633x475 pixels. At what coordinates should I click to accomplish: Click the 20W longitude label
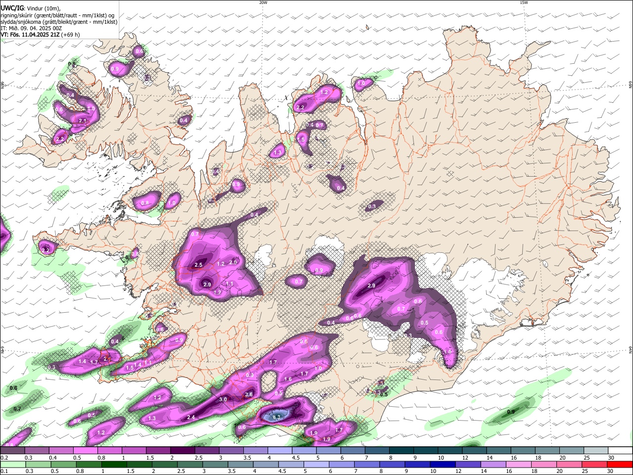point(263,2)
